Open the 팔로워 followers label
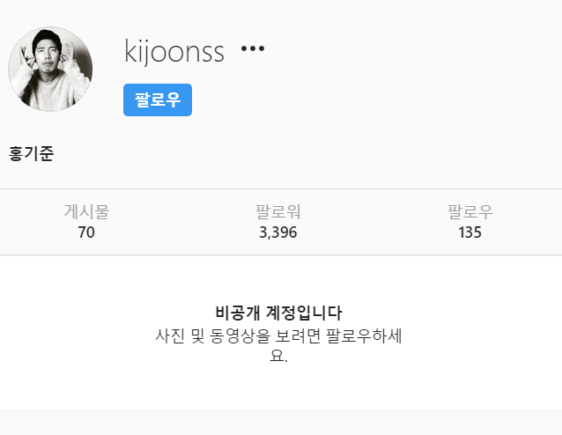This screenshot has width=562, height=435. pos(277,211)
